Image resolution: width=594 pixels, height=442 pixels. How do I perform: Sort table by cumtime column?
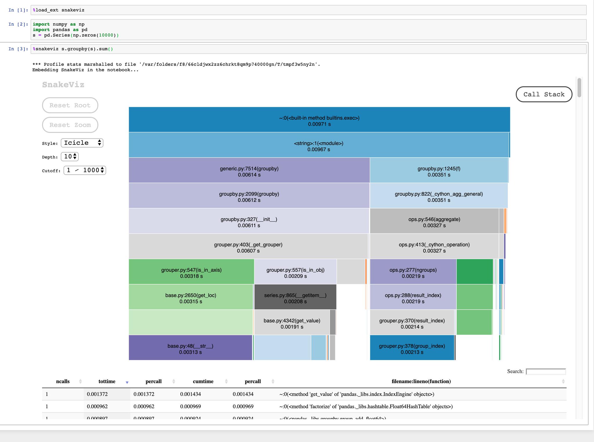[203, 381]
